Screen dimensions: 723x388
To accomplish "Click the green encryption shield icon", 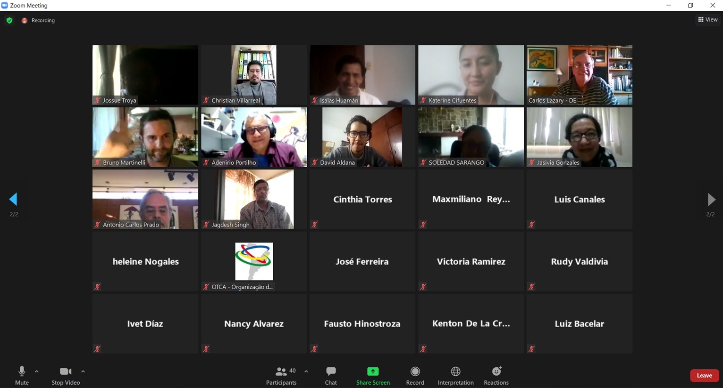I will click(9, 20).
